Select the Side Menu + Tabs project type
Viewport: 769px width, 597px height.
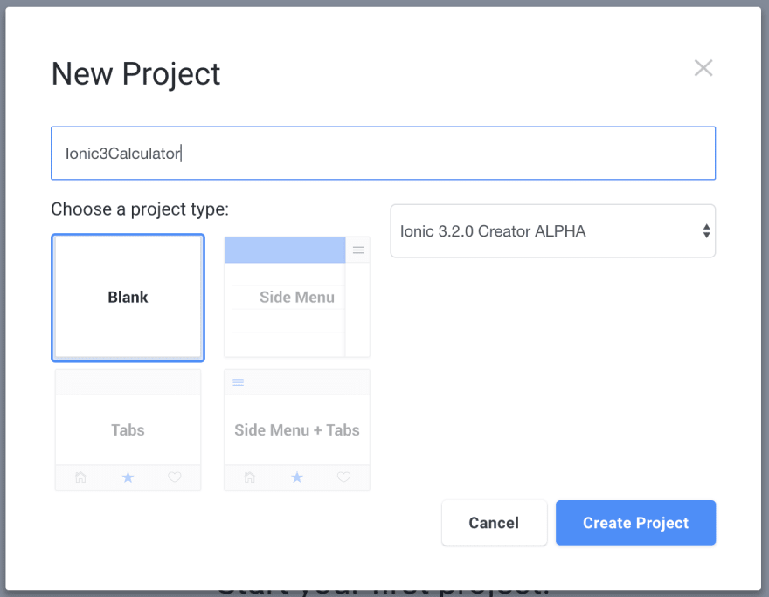pos(297,430)
